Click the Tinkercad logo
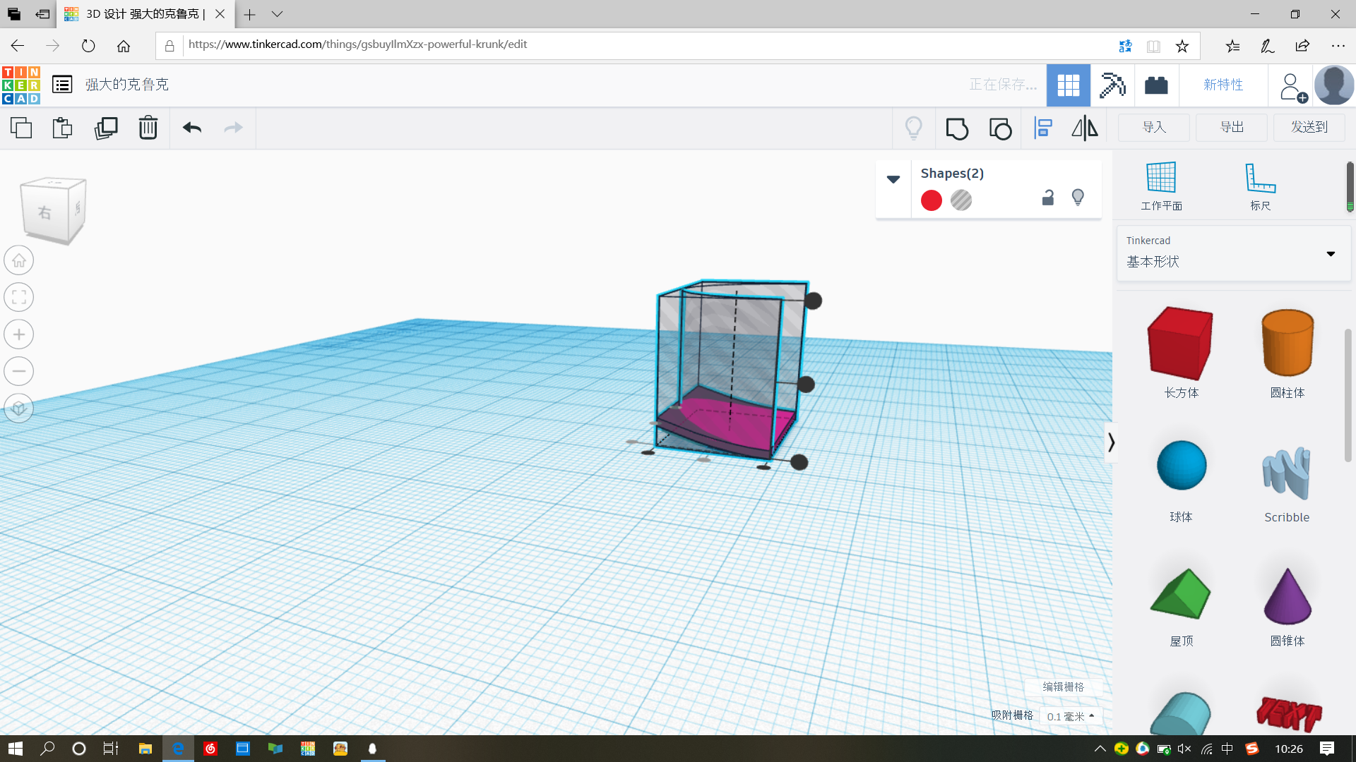 21,85
